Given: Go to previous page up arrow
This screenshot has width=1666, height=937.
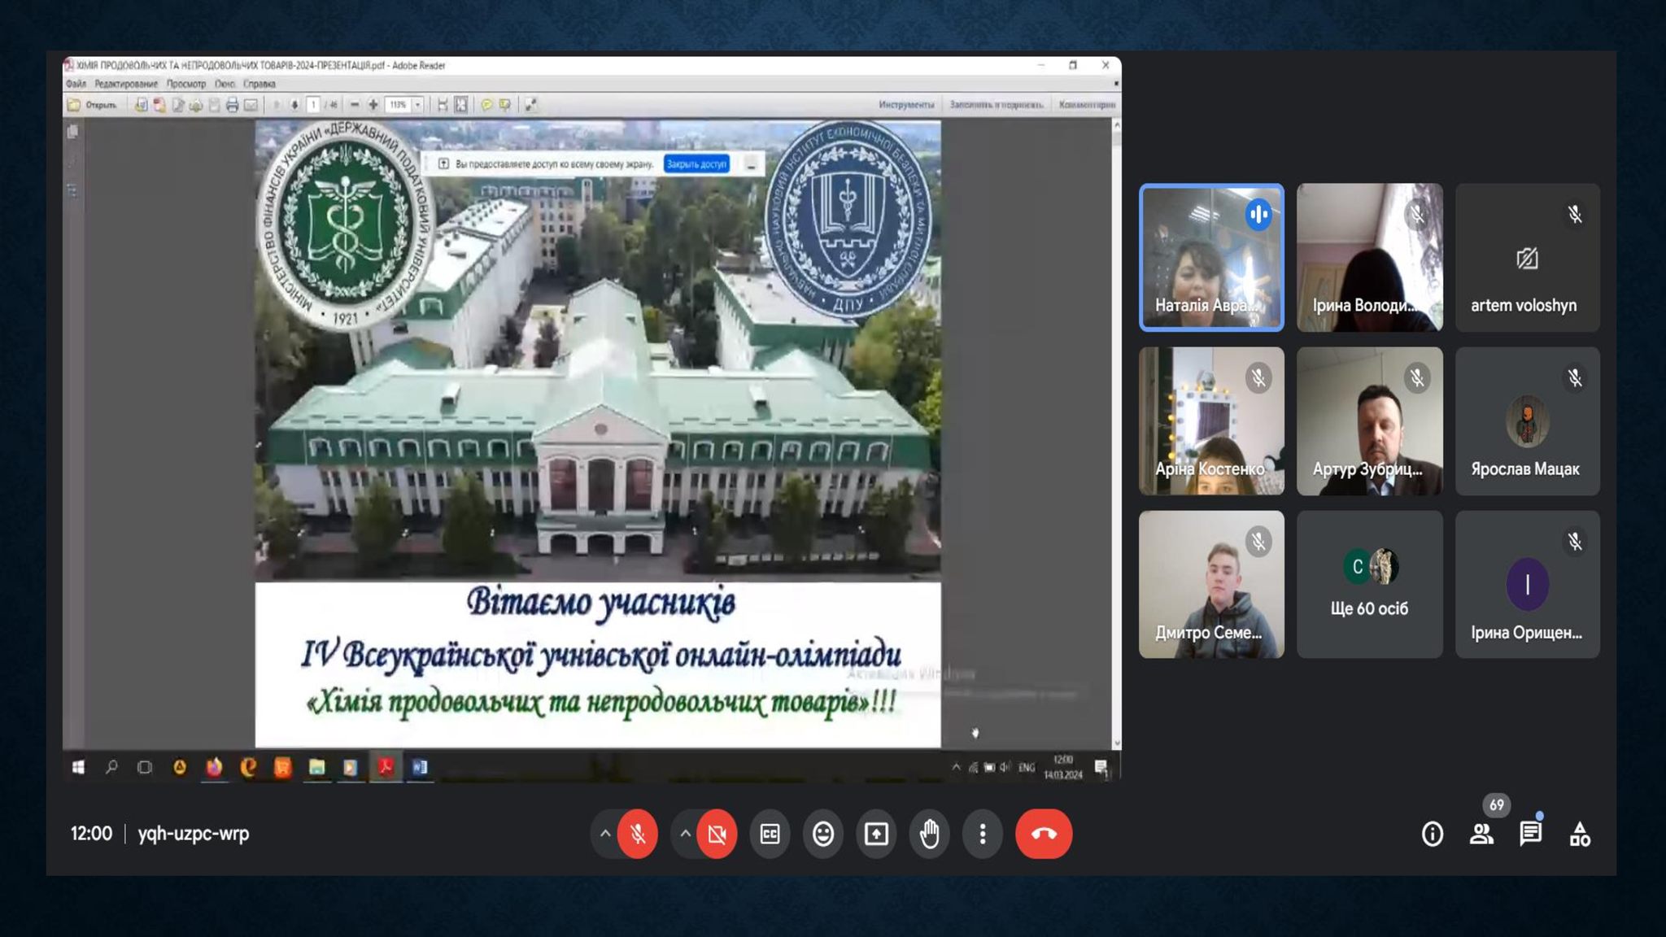Looking at the screenshot, I should [x=277, y=105].
